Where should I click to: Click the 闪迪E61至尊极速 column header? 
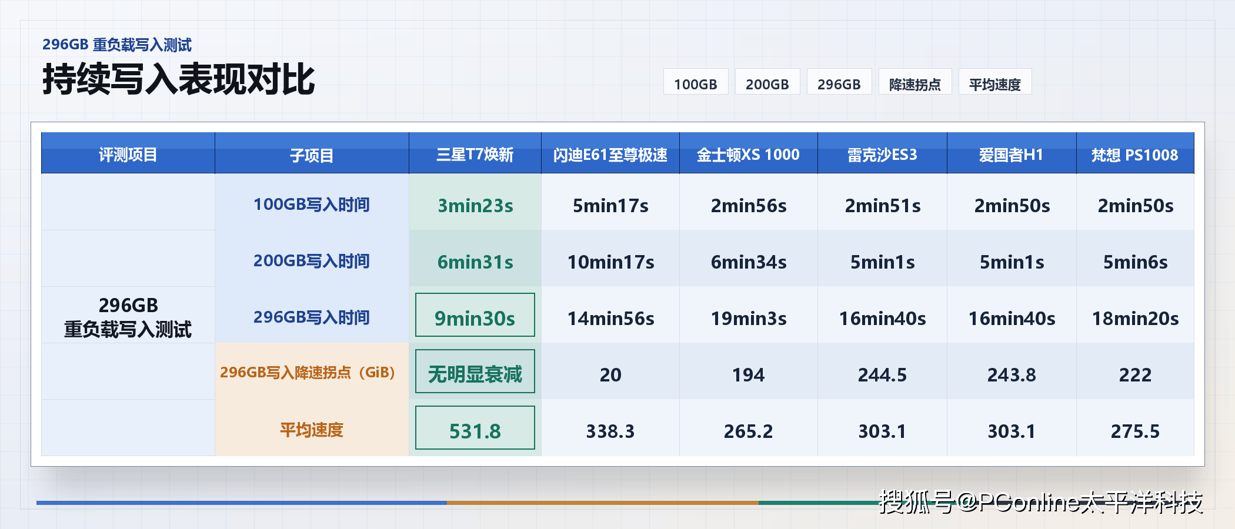(610, 154)
